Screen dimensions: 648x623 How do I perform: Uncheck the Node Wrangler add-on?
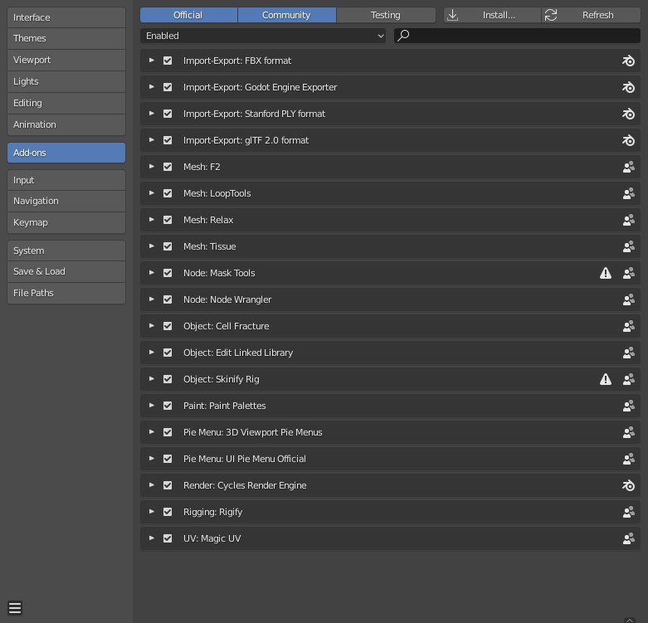[168, 299]
